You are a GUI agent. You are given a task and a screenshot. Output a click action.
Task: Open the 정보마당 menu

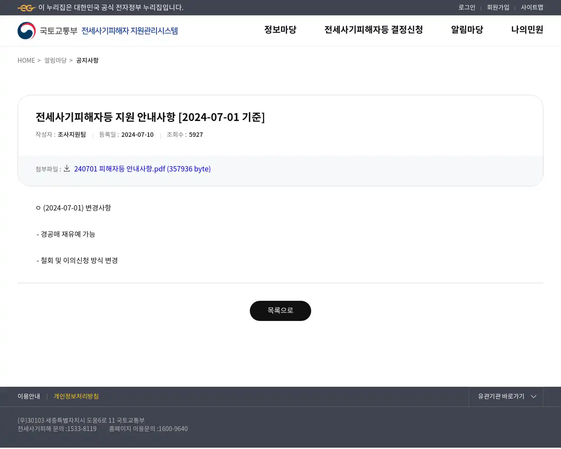(x=280, y=30)
